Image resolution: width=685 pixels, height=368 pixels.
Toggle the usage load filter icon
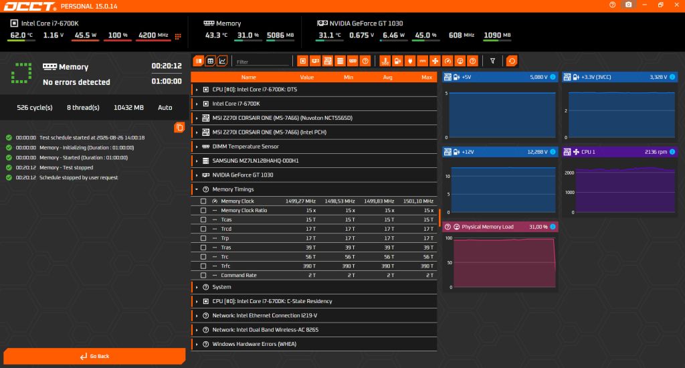coord(460,61)
